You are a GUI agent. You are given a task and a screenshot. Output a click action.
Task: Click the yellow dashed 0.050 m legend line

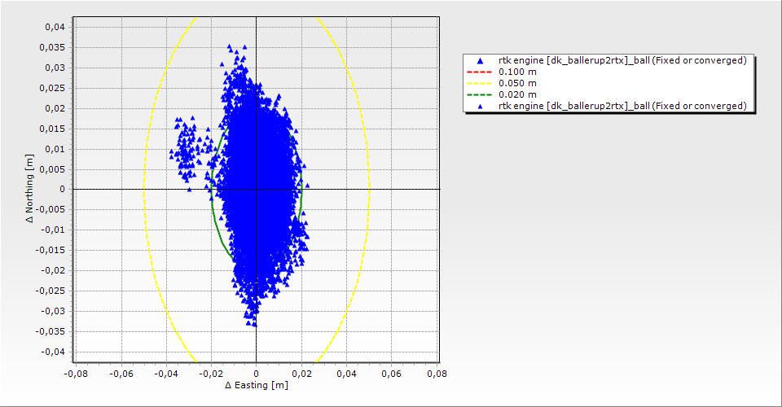point(479,83)
